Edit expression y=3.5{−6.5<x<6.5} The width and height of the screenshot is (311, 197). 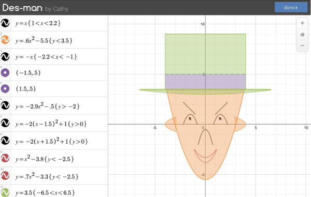(59, 191)
